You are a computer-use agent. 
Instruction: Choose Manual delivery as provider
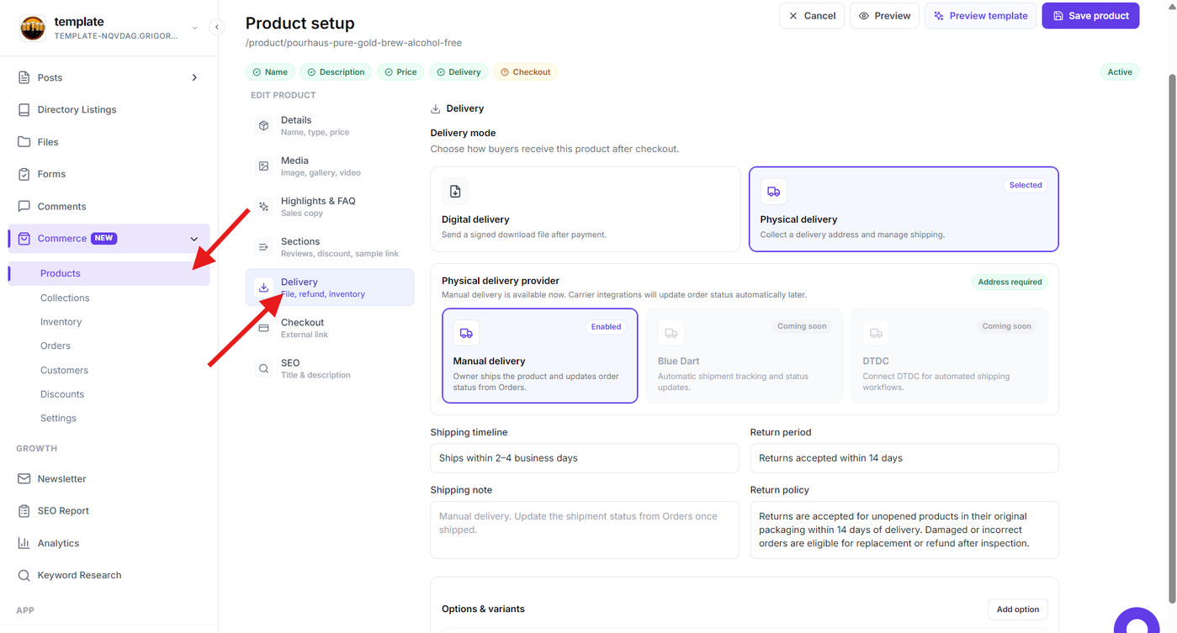coord(539,356)
